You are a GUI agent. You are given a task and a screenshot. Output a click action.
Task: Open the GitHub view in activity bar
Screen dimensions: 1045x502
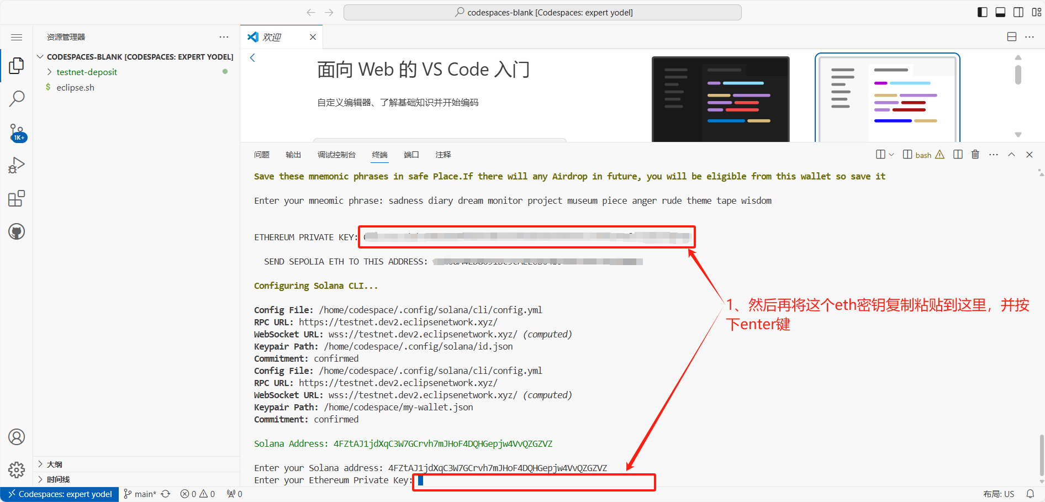click(x=17, y=231)
